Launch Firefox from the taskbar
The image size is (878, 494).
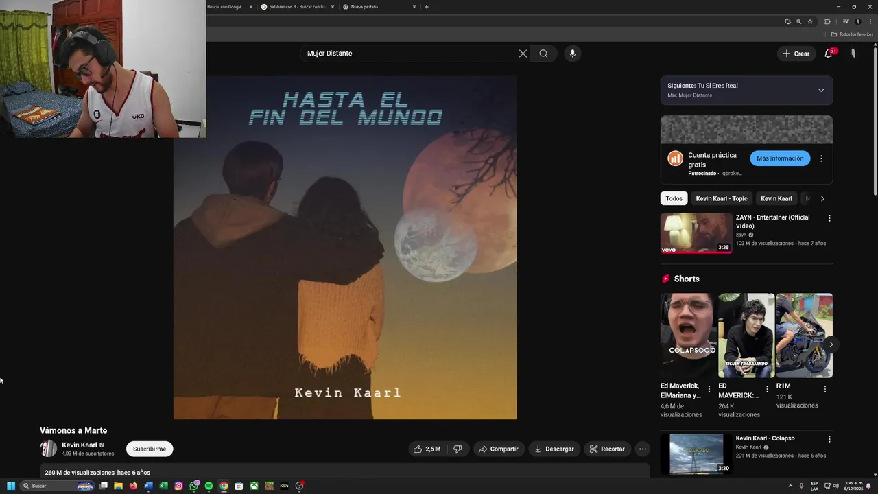[133, 486]
